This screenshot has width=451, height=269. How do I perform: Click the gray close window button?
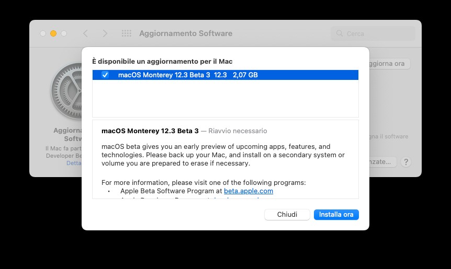43,33
